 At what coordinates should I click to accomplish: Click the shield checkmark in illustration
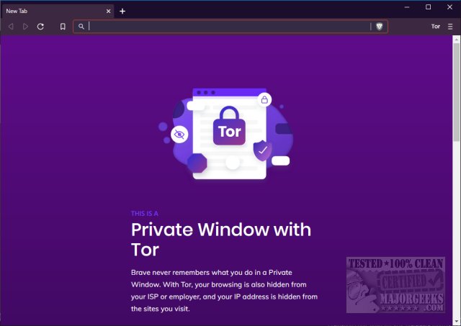pyautogui.click(x=262, y=150)
